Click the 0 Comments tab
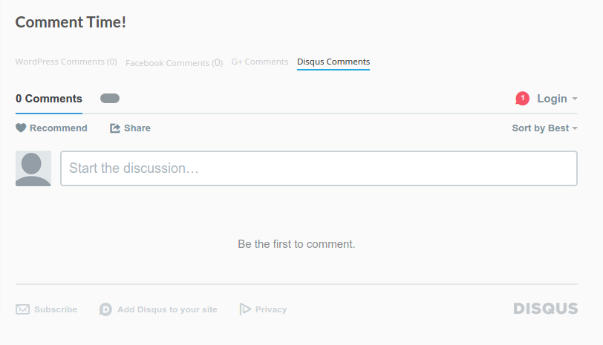Viewport: 603px width, 345px height. click(49, 99)
